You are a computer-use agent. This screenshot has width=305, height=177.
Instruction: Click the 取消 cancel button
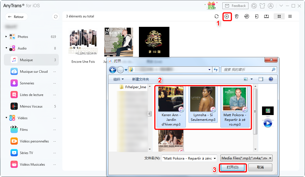[260, 167]
